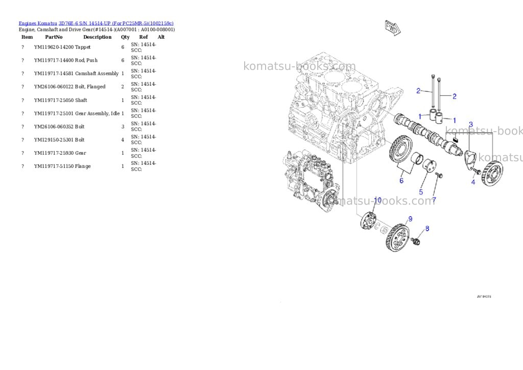Viewport: 523px width, 370px height.
Task: Click the "Description" column header
Action: pos(98,37)
